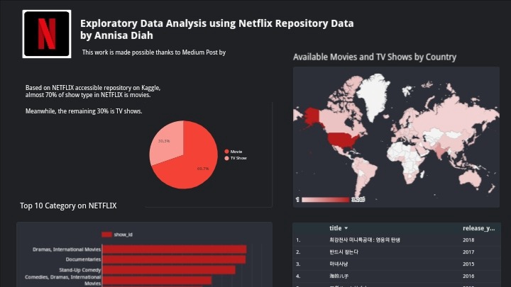The width and height of the screenshot is (511, 287).
Task: Click the row 3 title cell
Action: click(339, 264)
